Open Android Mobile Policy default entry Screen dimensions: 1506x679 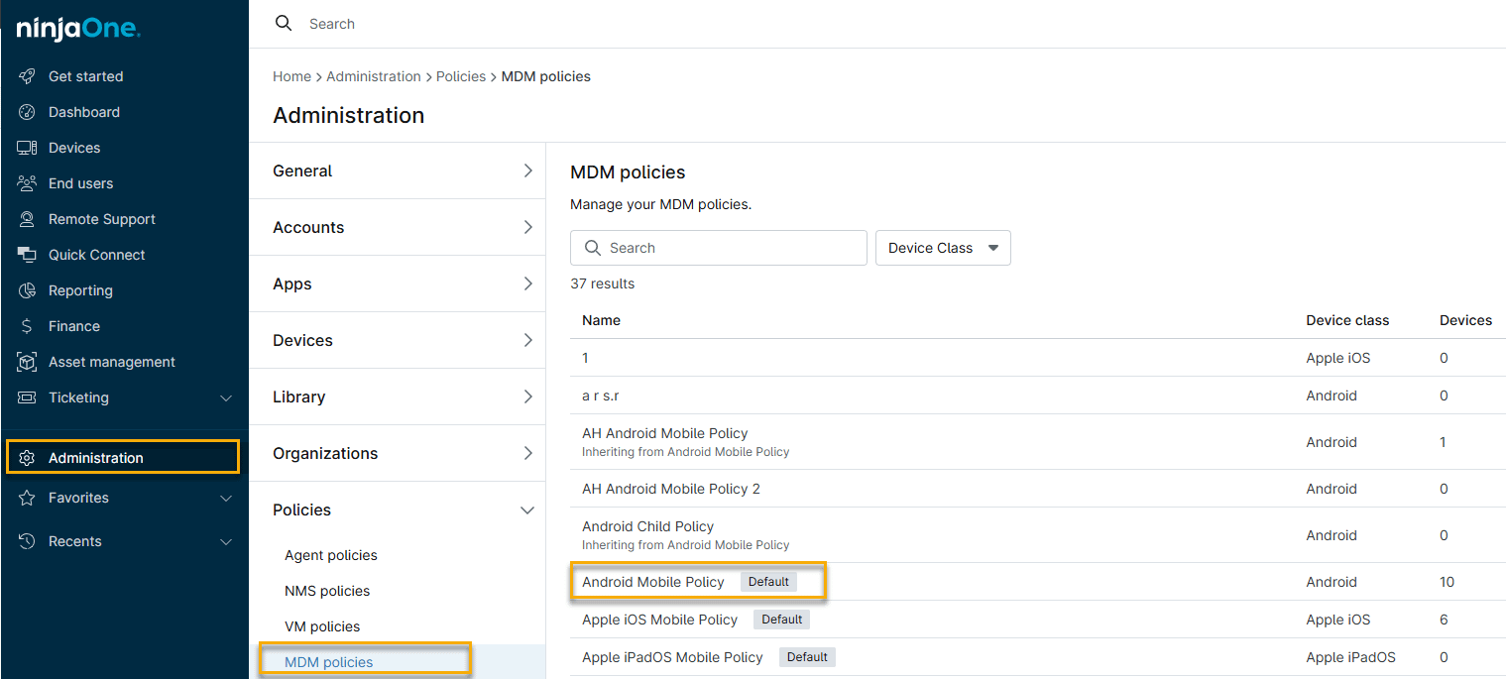[653, 582]
